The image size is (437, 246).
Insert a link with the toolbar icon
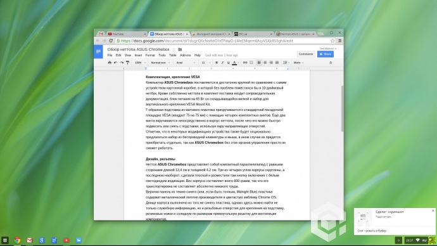coord(245,63)
